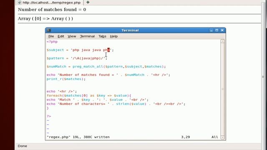The height and width of the screenshot is (150, 267).
Task: Open the Edit menu in Terminal
Action: [61, 36]
